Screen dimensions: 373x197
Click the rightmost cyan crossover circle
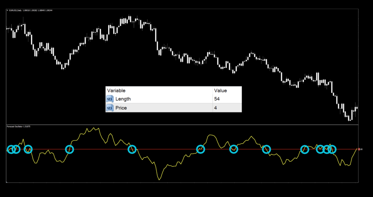point(332,149)
